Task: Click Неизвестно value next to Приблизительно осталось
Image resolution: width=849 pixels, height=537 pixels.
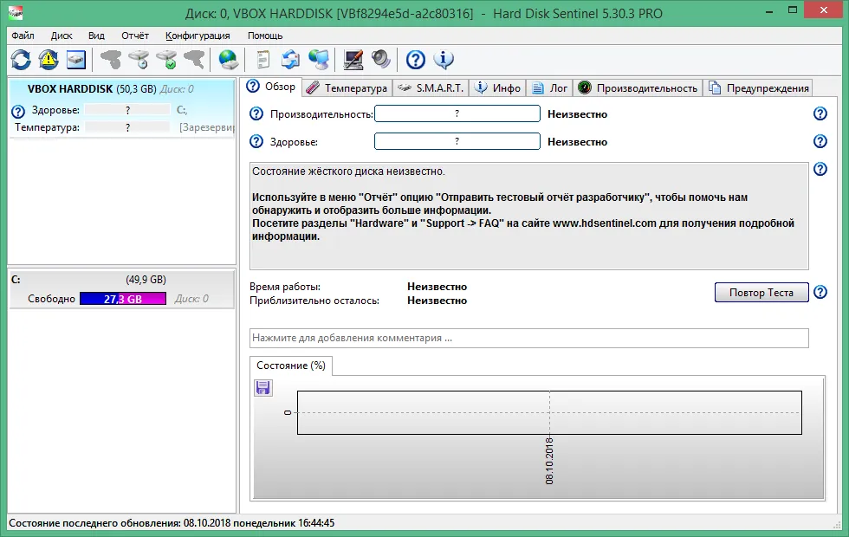Action: [x=437, y=301]
